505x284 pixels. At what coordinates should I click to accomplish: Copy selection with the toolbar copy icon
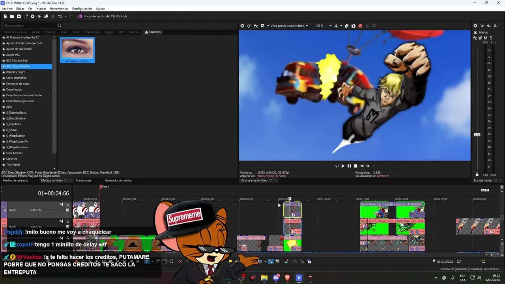click(x=46, y=16)
